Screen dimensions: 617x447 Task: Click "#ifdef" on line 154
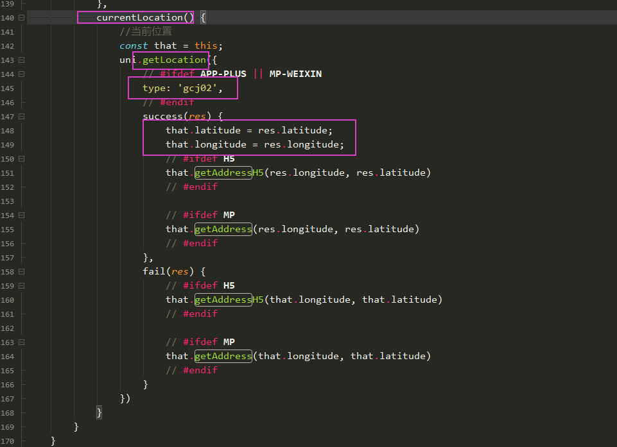(200, 215)
